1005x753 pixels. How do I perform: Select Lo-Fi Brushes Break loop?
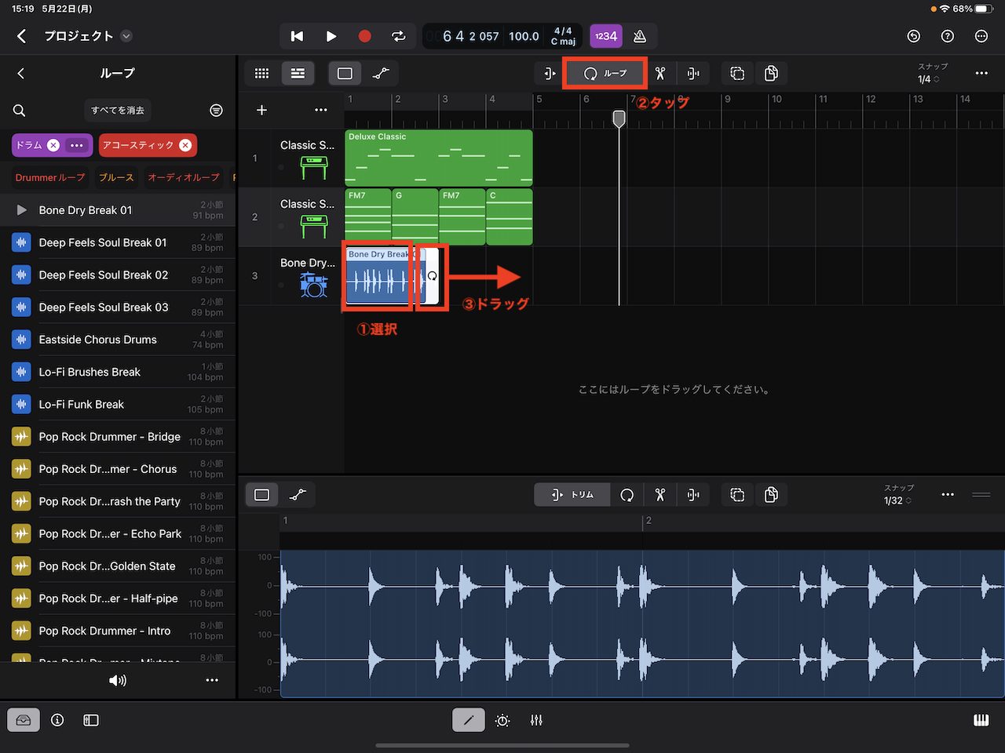pyautogui.click(x=118, y=372)
